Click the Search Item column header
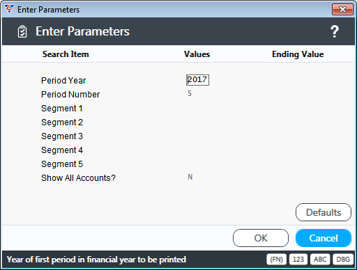Viewport: 357px width, 270px height. click(66, 54)
